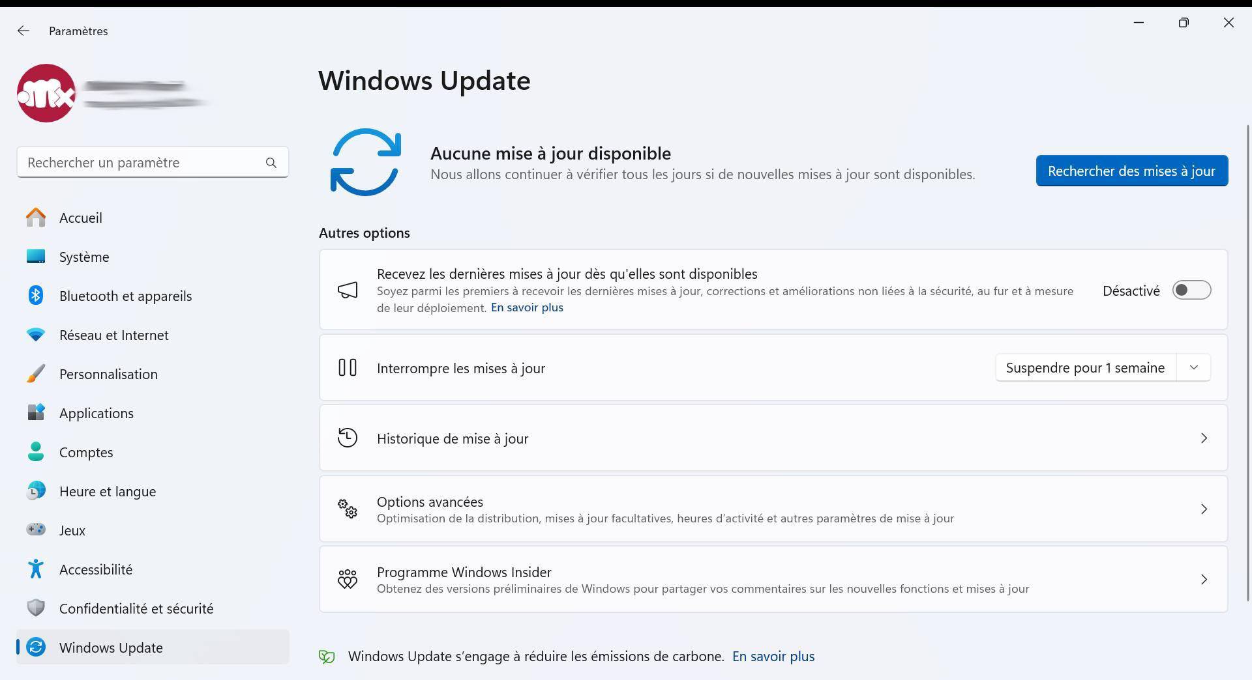Click Interrompre les mises à jour text

pyautogui.click(x=461, y=368)
